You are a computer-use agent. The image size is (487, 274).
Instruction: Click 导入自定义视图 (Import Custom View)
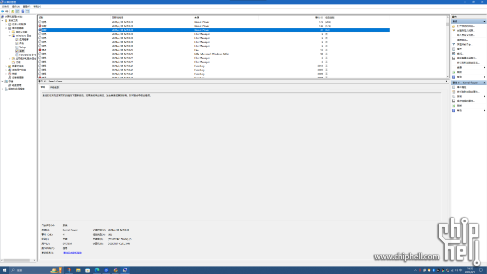point(466,35)
